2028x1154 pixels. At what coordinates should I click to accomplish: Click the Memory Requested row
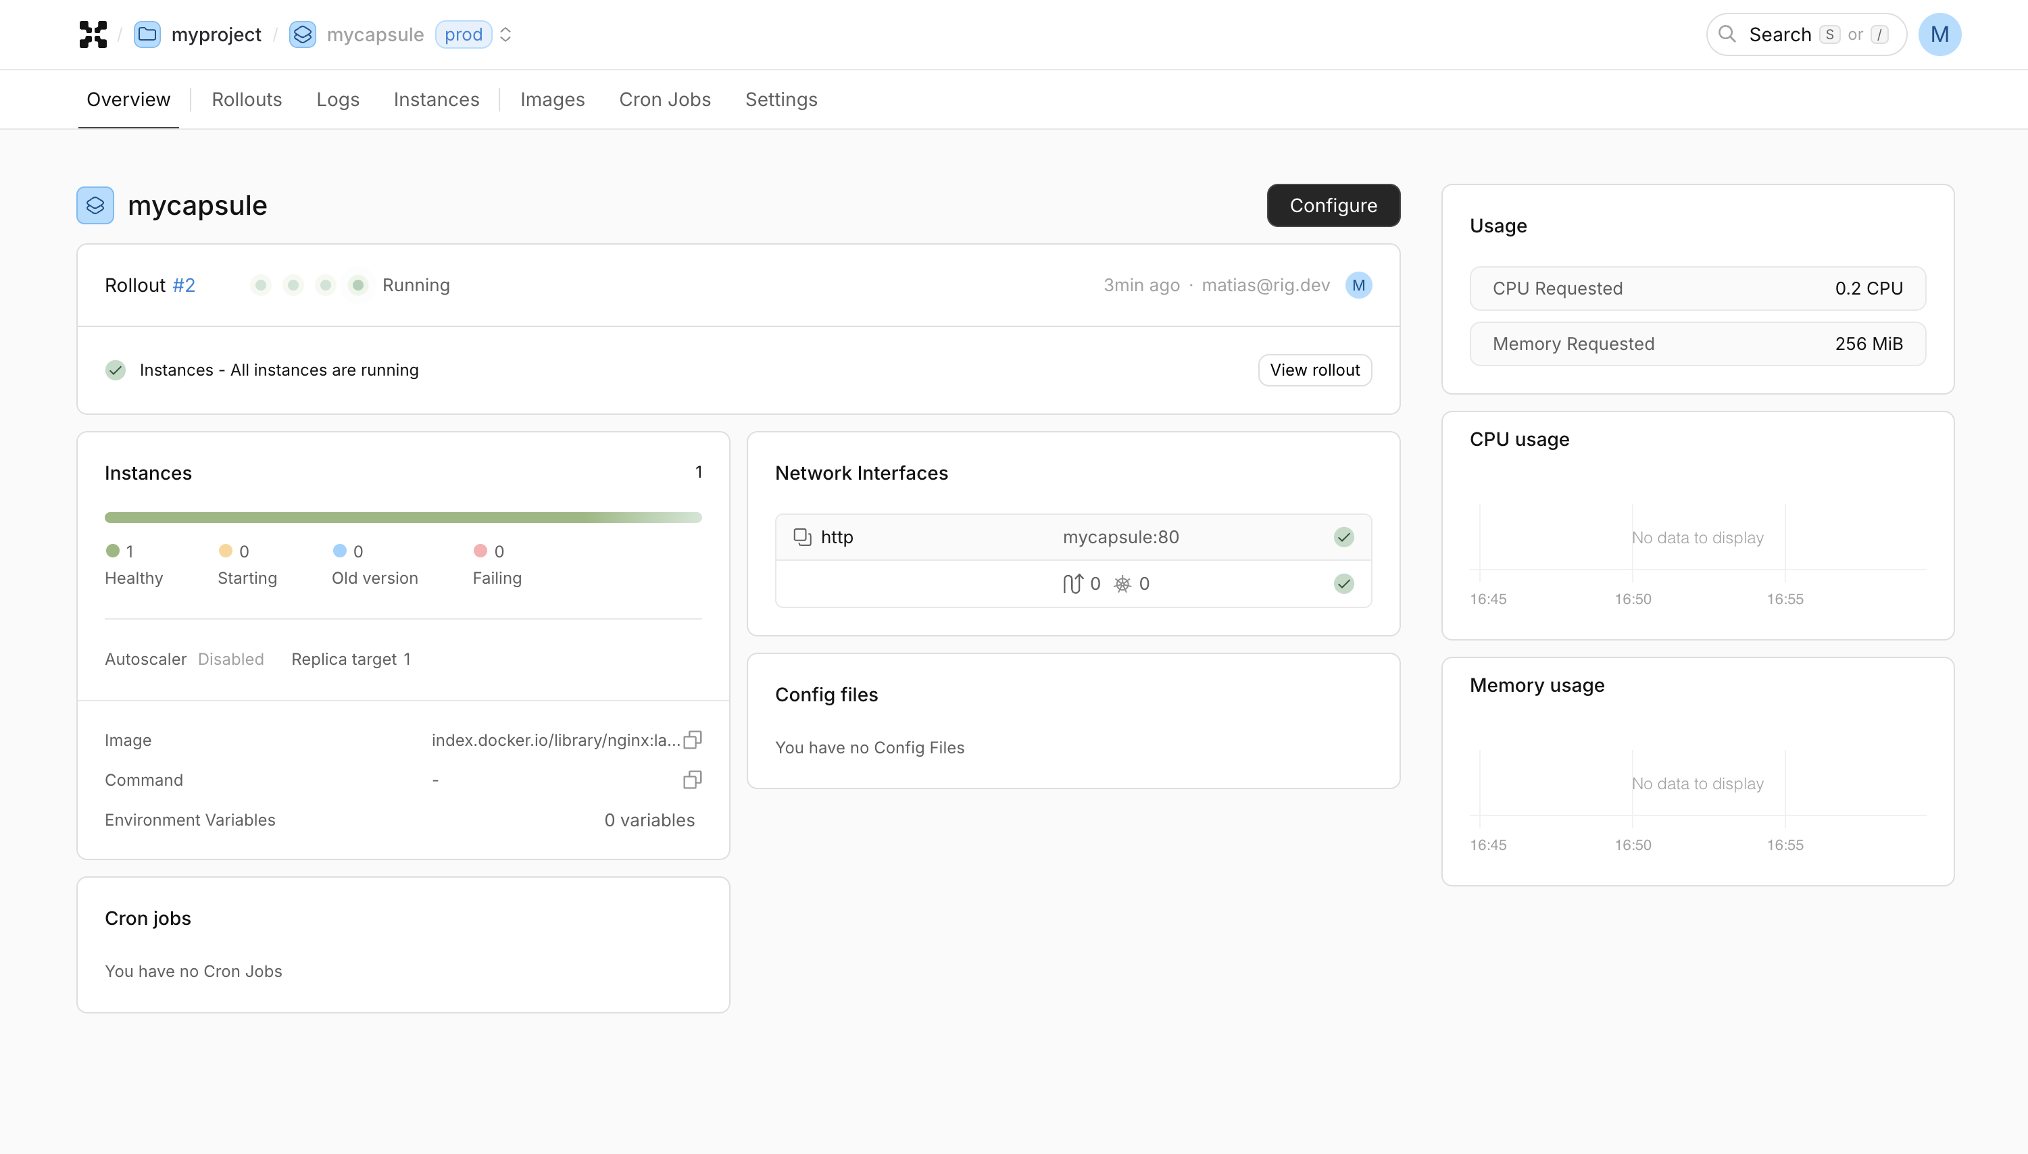(x=1698, y=344)
